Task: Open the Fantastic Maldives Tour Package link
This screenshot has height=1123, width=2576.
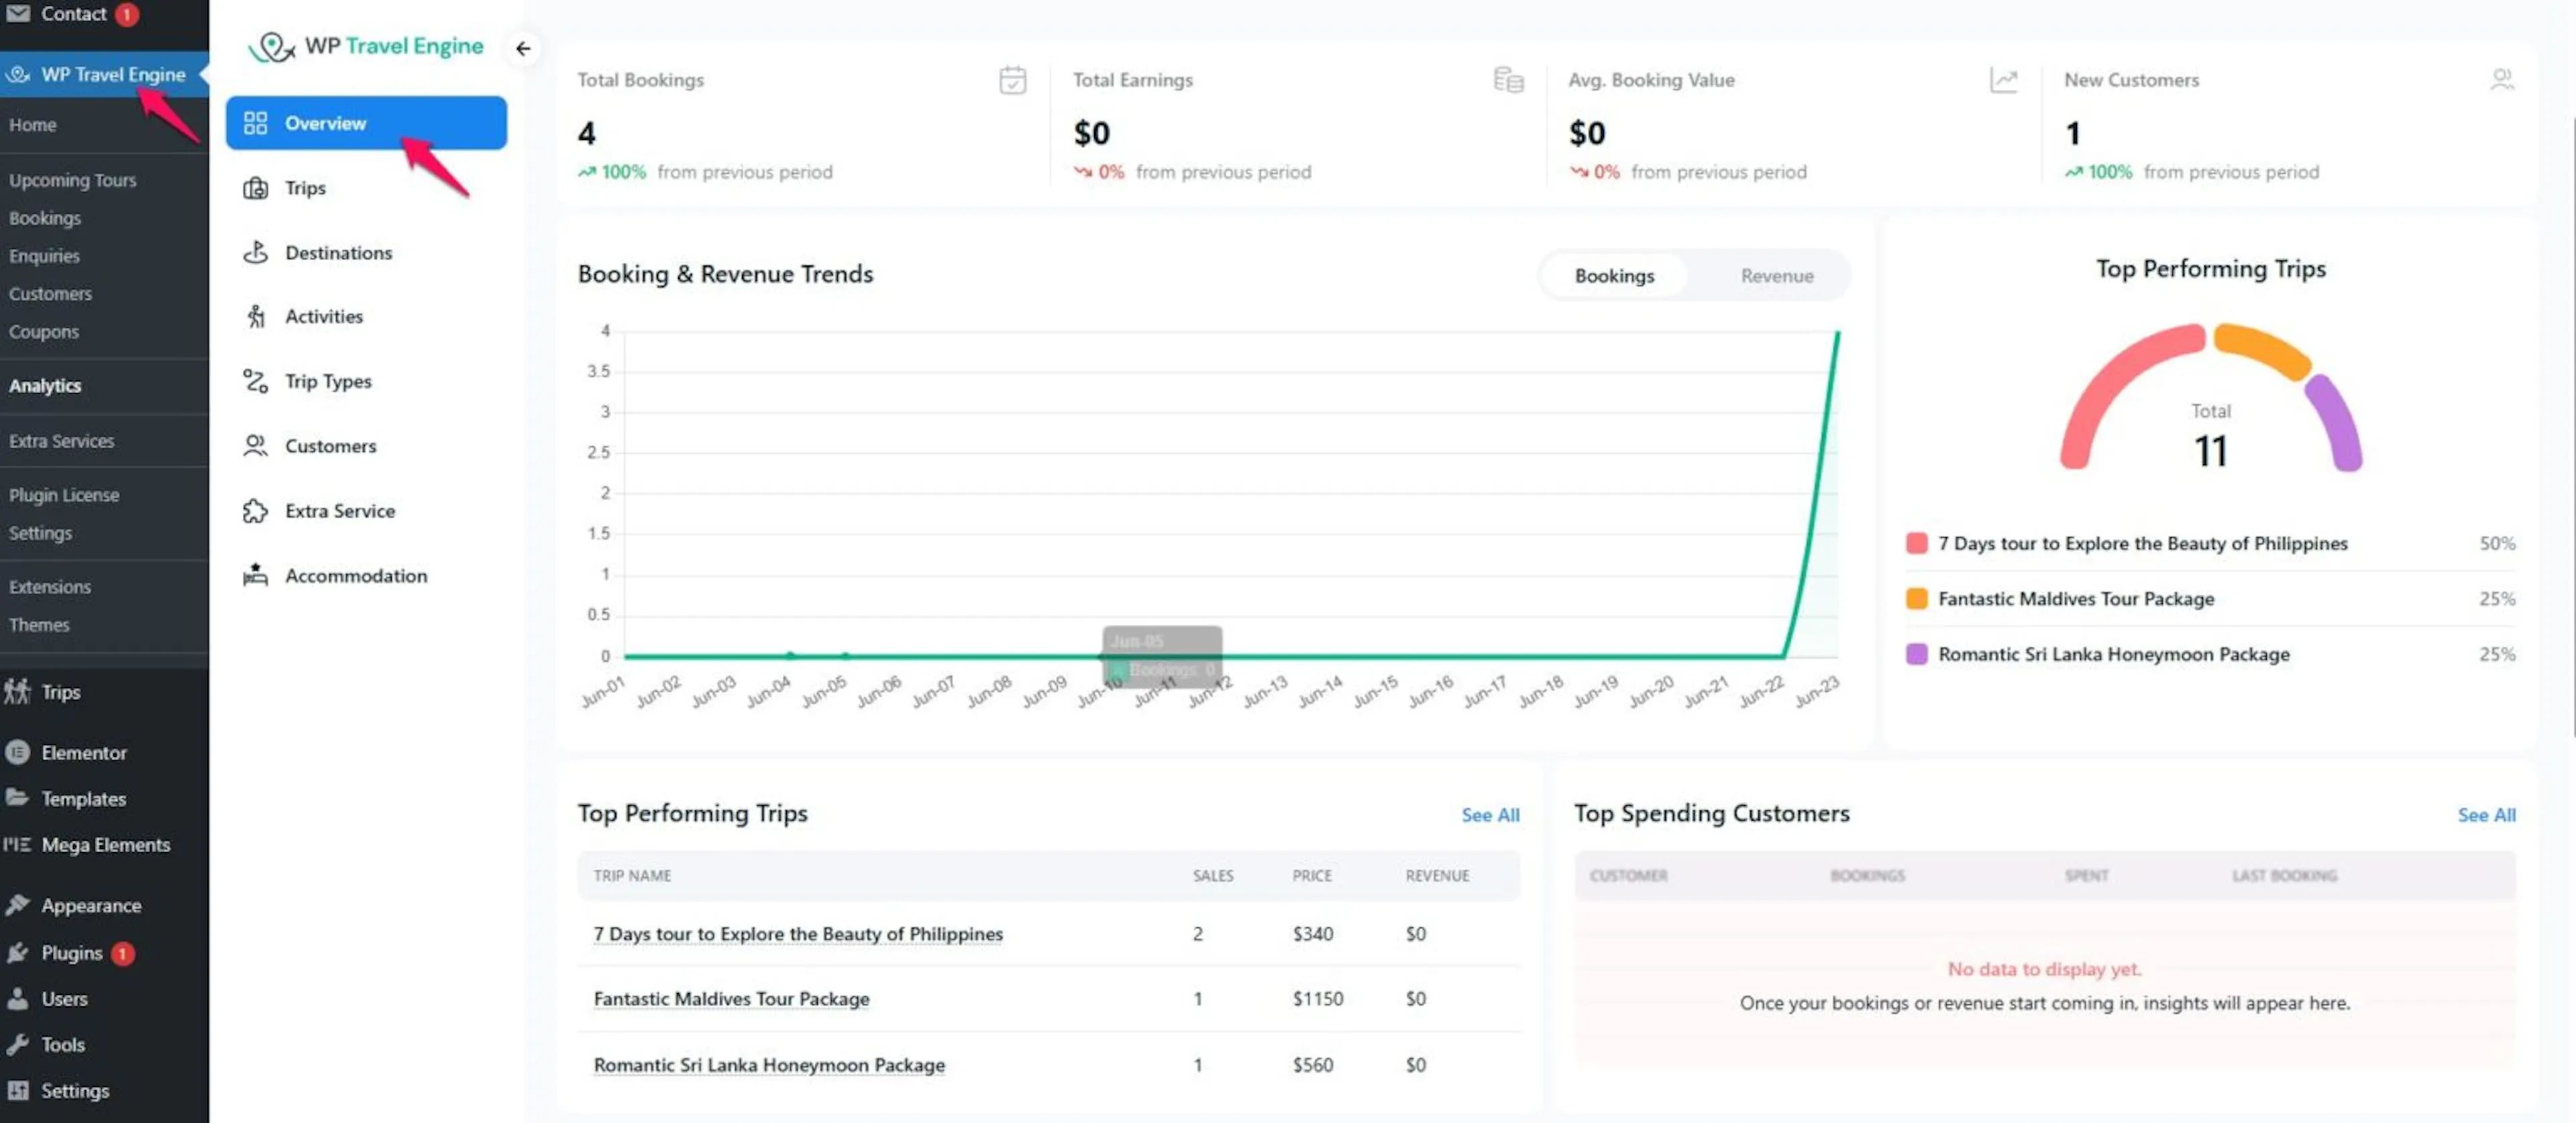Action: coord(731,998)
